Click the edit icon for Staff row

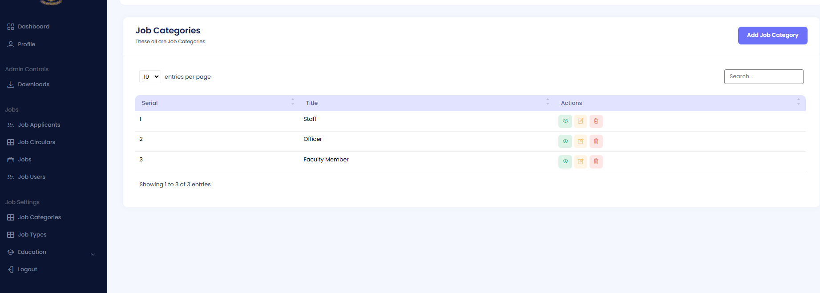581,121
